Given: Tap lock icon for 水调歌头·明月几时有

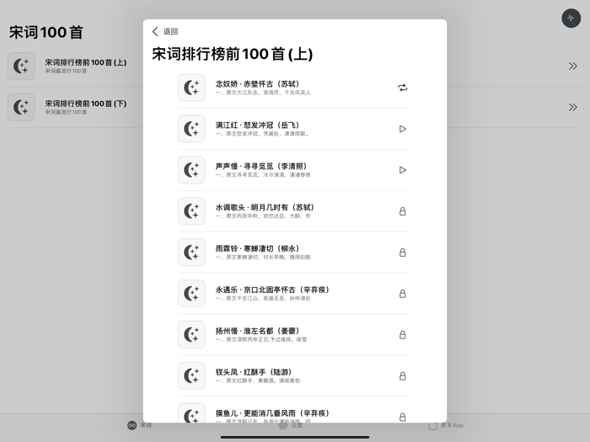Looking at the screenshot, I should (402, 211).
